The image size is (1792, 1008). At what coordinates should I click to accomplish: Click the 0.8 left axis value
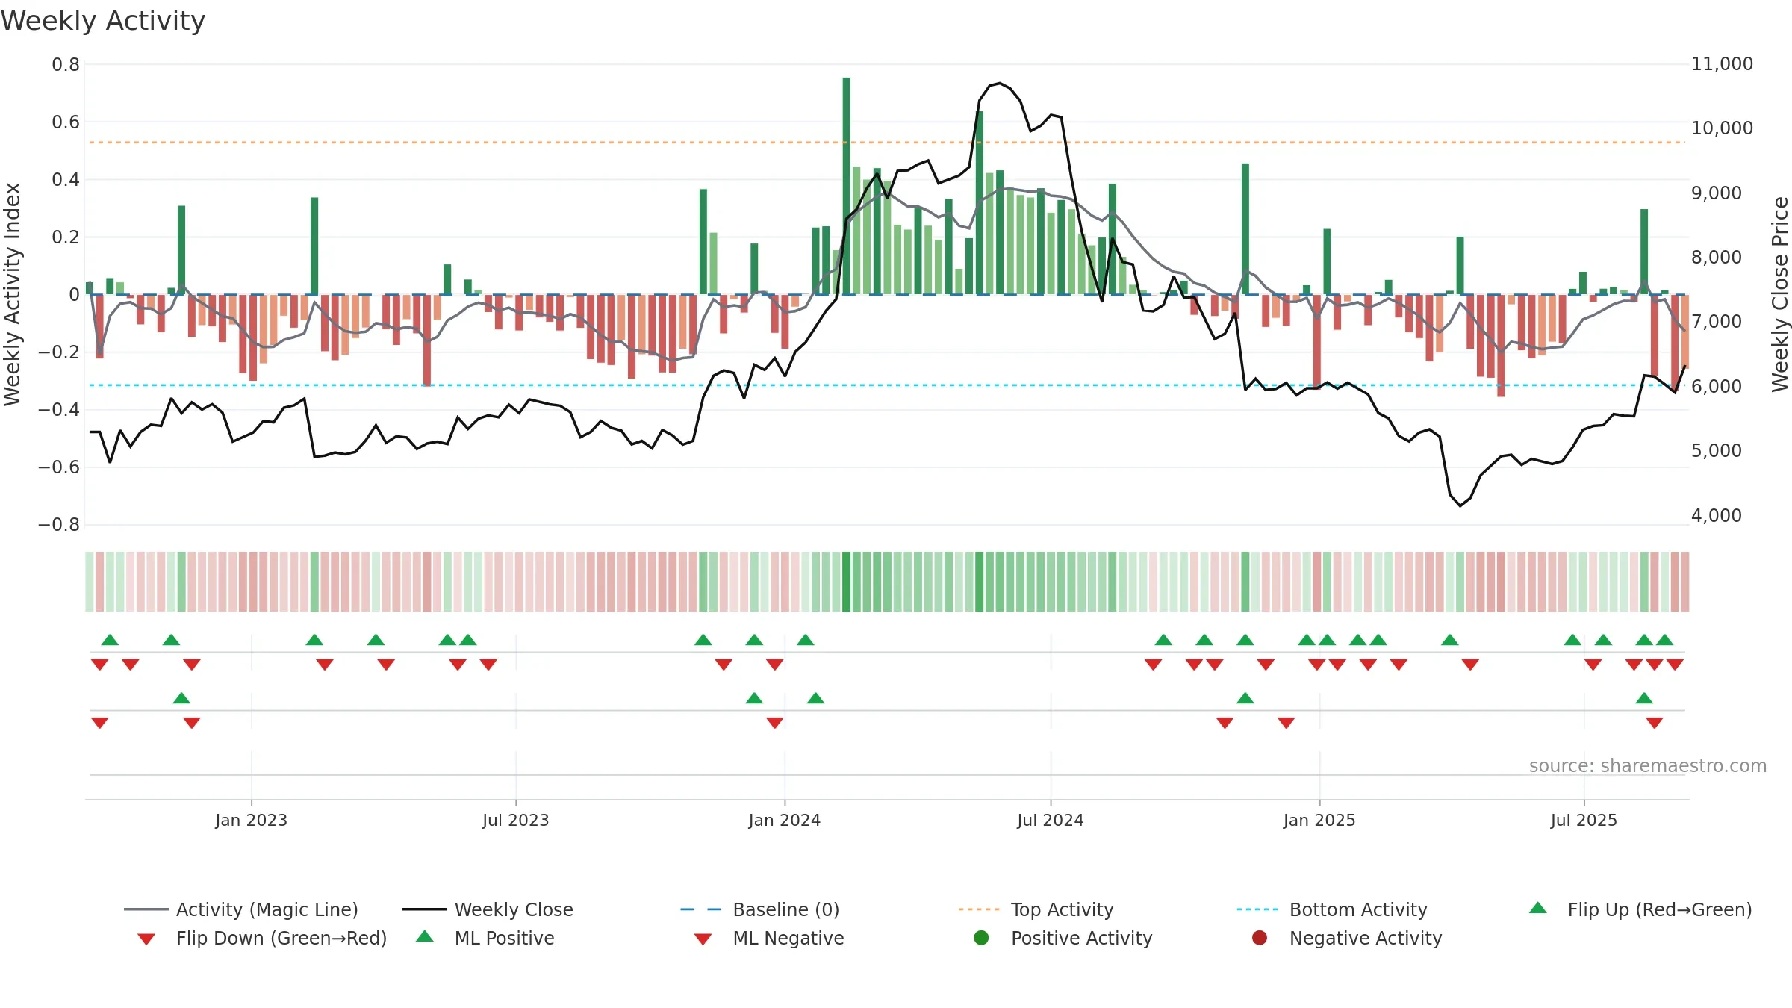tap(66, 65)
